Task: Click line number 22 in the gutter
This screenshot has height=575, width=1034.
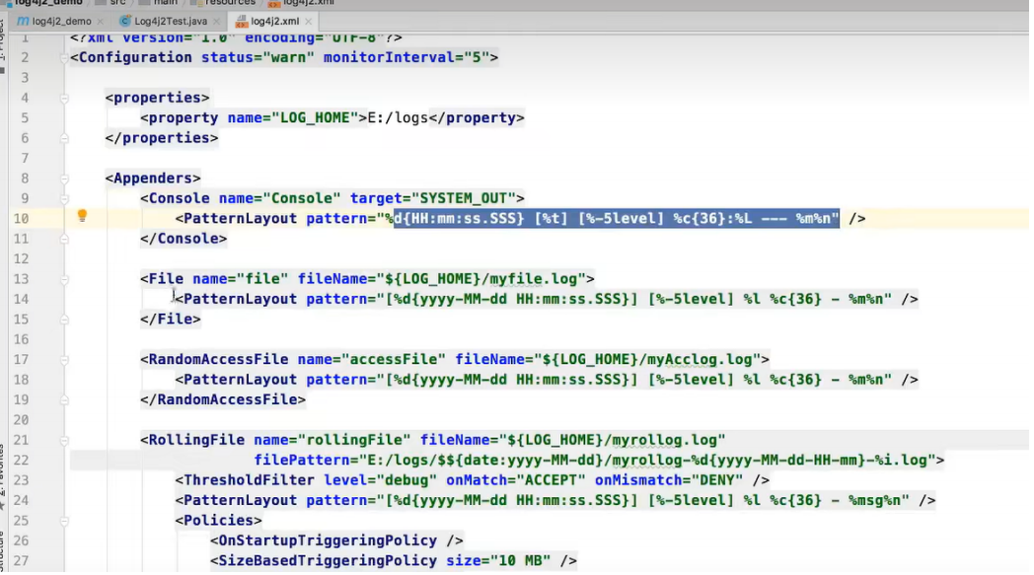Action: point(21,461)
